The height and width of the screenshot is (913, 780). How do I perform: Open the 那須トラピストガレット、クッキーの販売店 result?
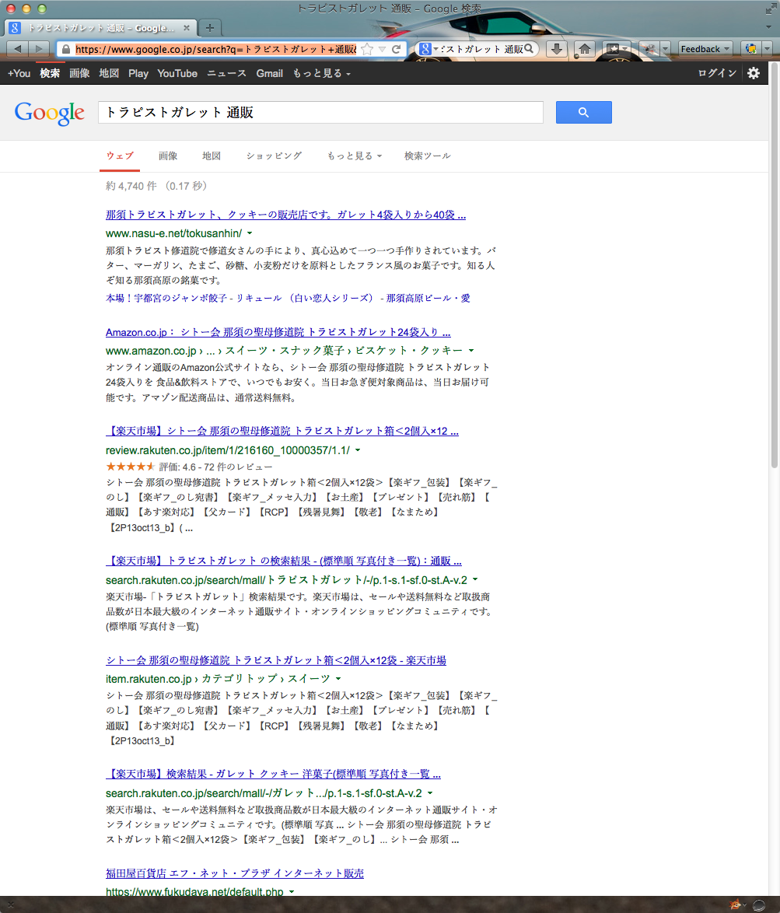286,215
